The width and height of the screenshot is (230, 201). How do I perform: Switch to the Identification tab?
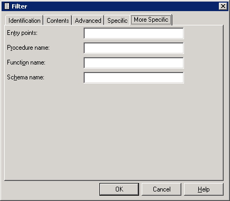coord(24,21)
